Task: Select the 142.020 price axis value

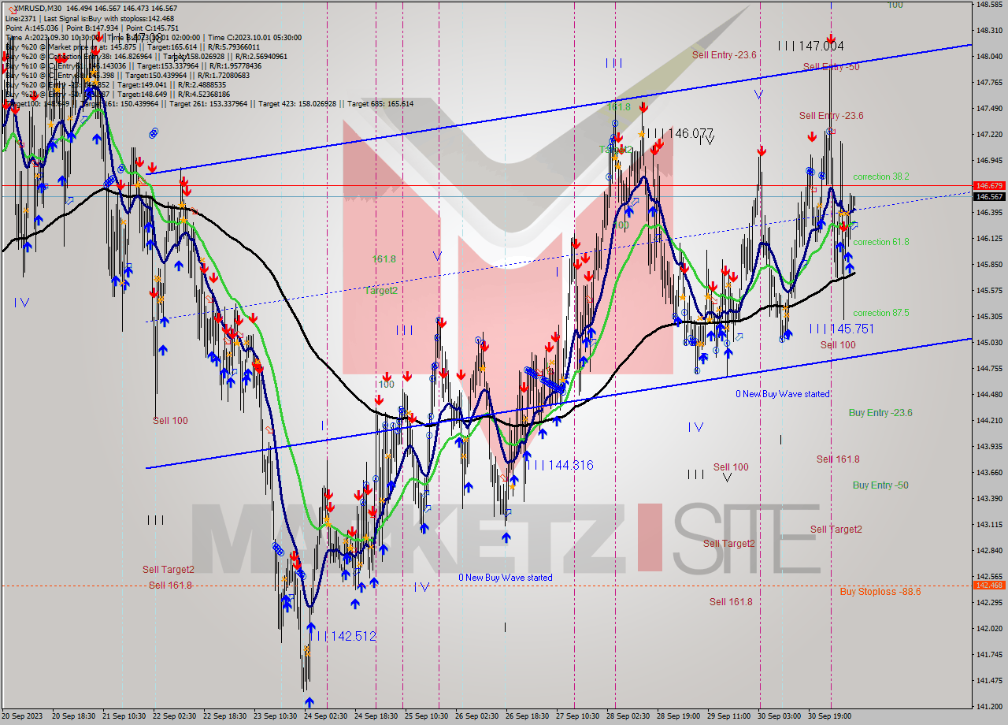Action: click(x=989, y=628)
